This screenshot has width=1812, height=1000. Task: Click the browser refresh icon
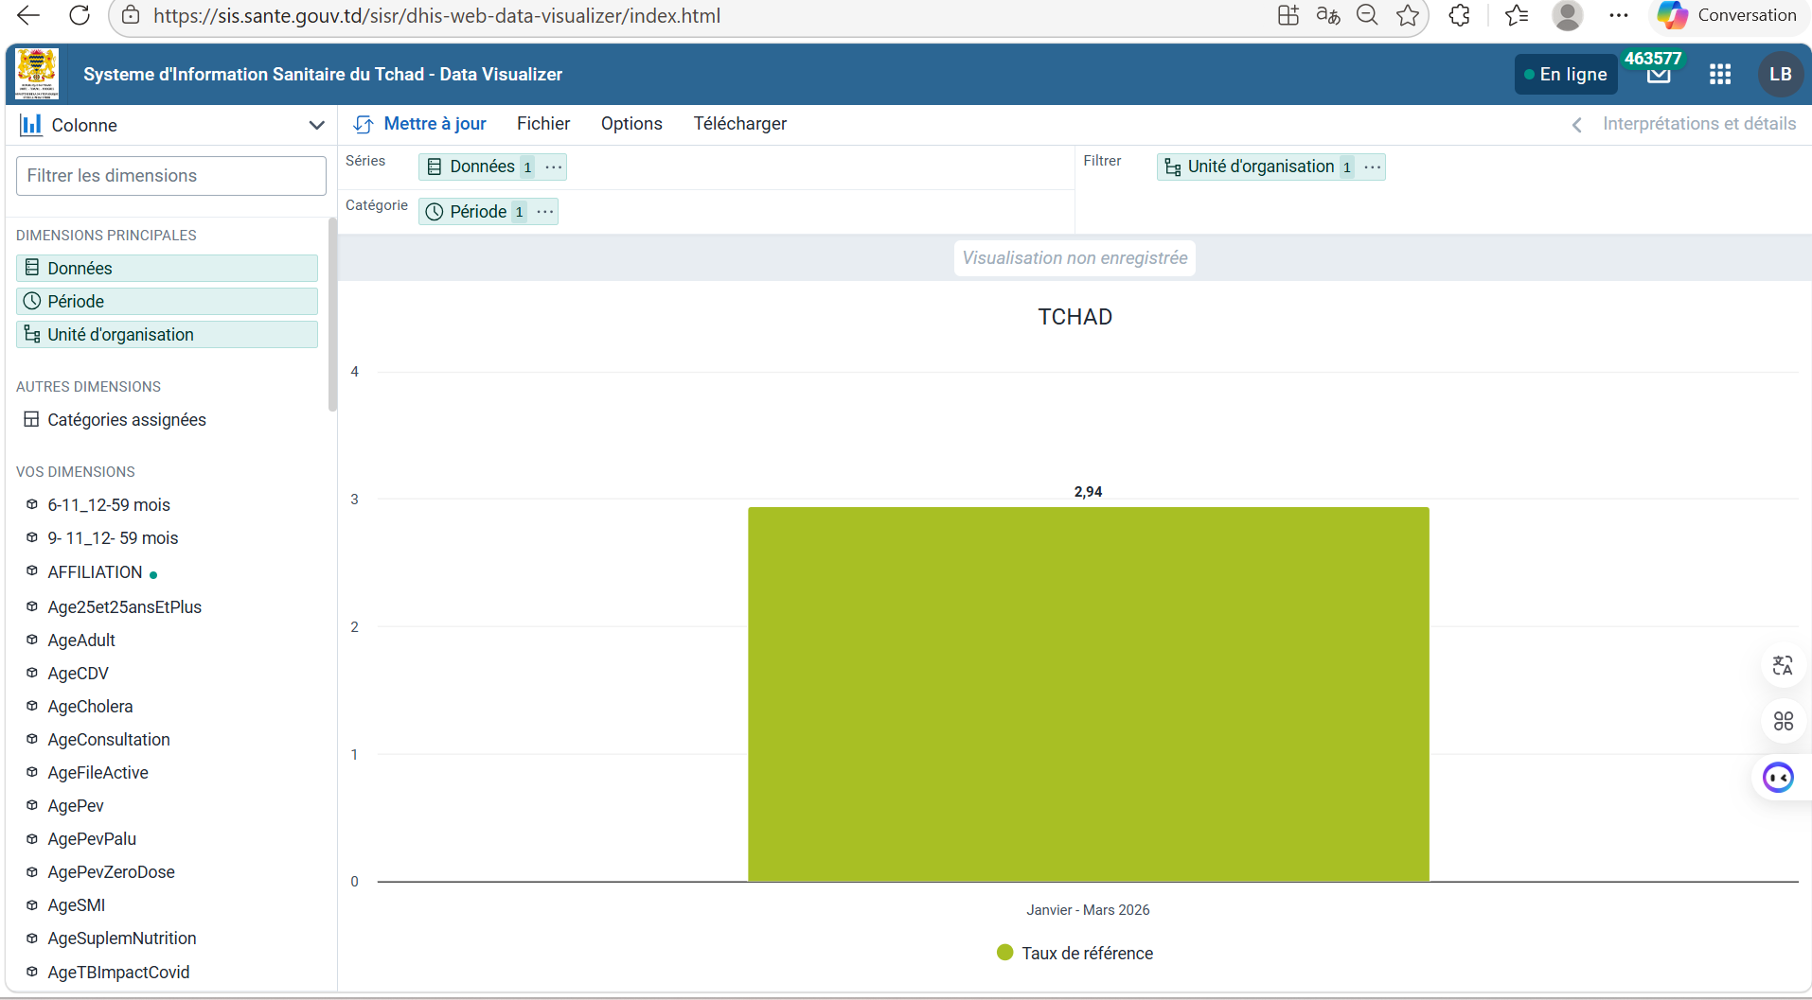tap(80, 15)
